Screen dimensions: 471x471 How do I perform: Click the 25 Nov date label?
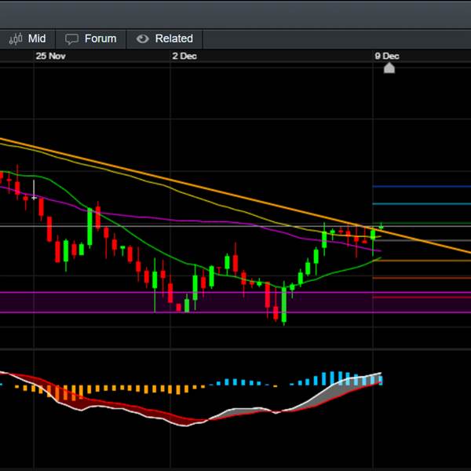(x=50, y=57)
